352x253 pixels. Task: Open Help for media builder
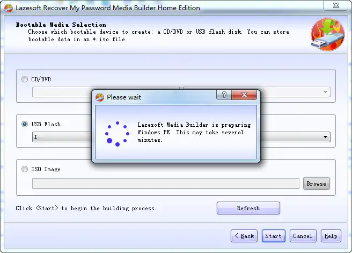point(331,236)
